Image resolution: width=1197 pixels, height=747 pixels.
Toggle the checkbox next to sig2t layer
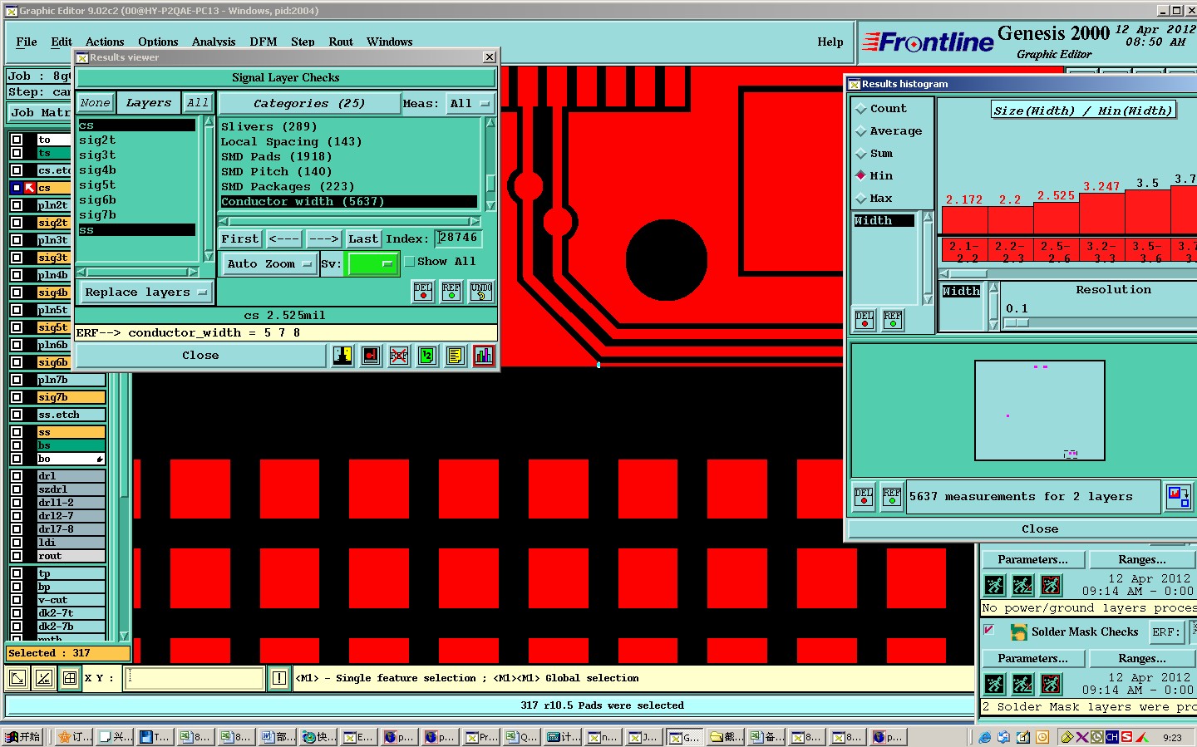click(x=17, y=223)
